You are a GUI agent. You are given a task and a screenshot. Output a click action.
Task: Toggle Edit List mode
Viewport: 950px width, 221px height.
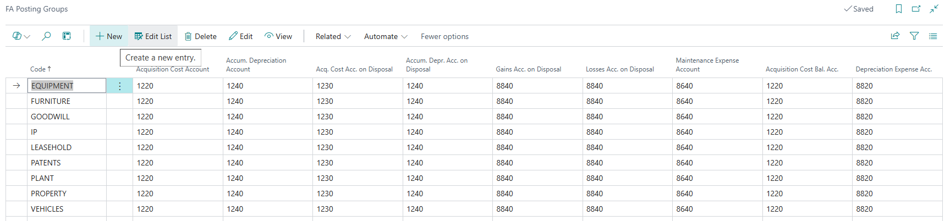(153, 36)
